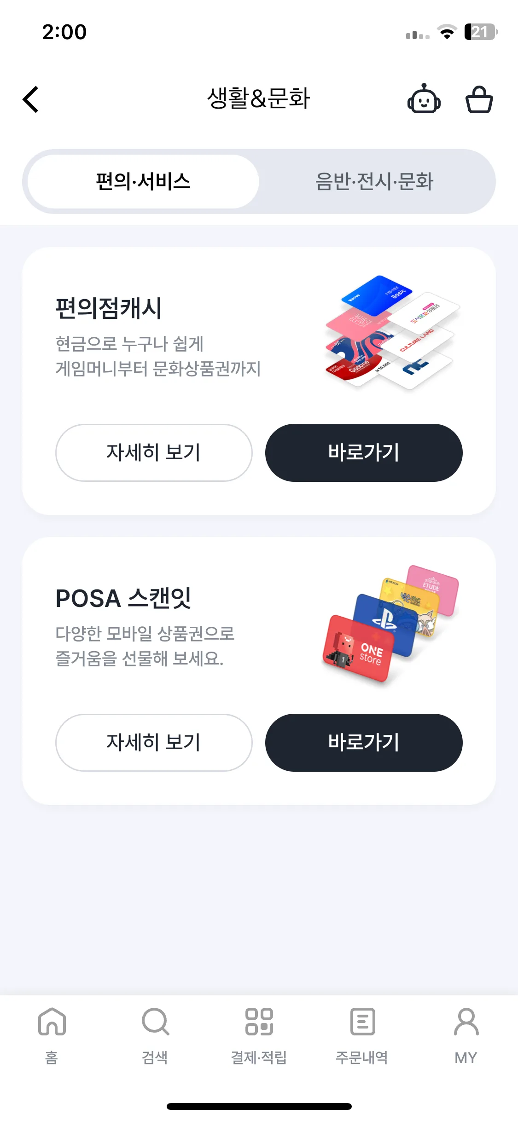Image resolution: width=518 pixels, height=1121 pixels.
Task: Tap the 편의점캐시 gift cards image
Action: 391,332
